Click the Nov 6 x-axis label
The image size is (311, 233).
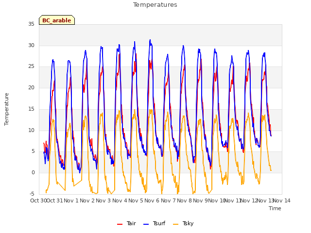point(152,200)
